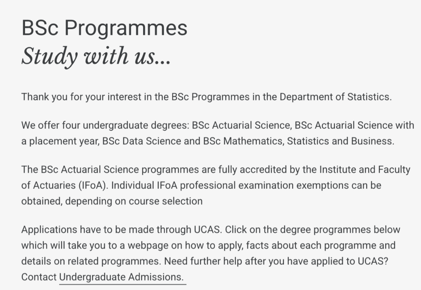Select the 'Department of Statistics' text
The height and width of the screenshot is (290, 421).
coord(336,97)
